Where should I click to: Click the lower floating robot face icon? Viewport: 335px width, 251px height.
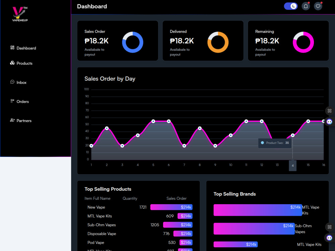[329, 238]
